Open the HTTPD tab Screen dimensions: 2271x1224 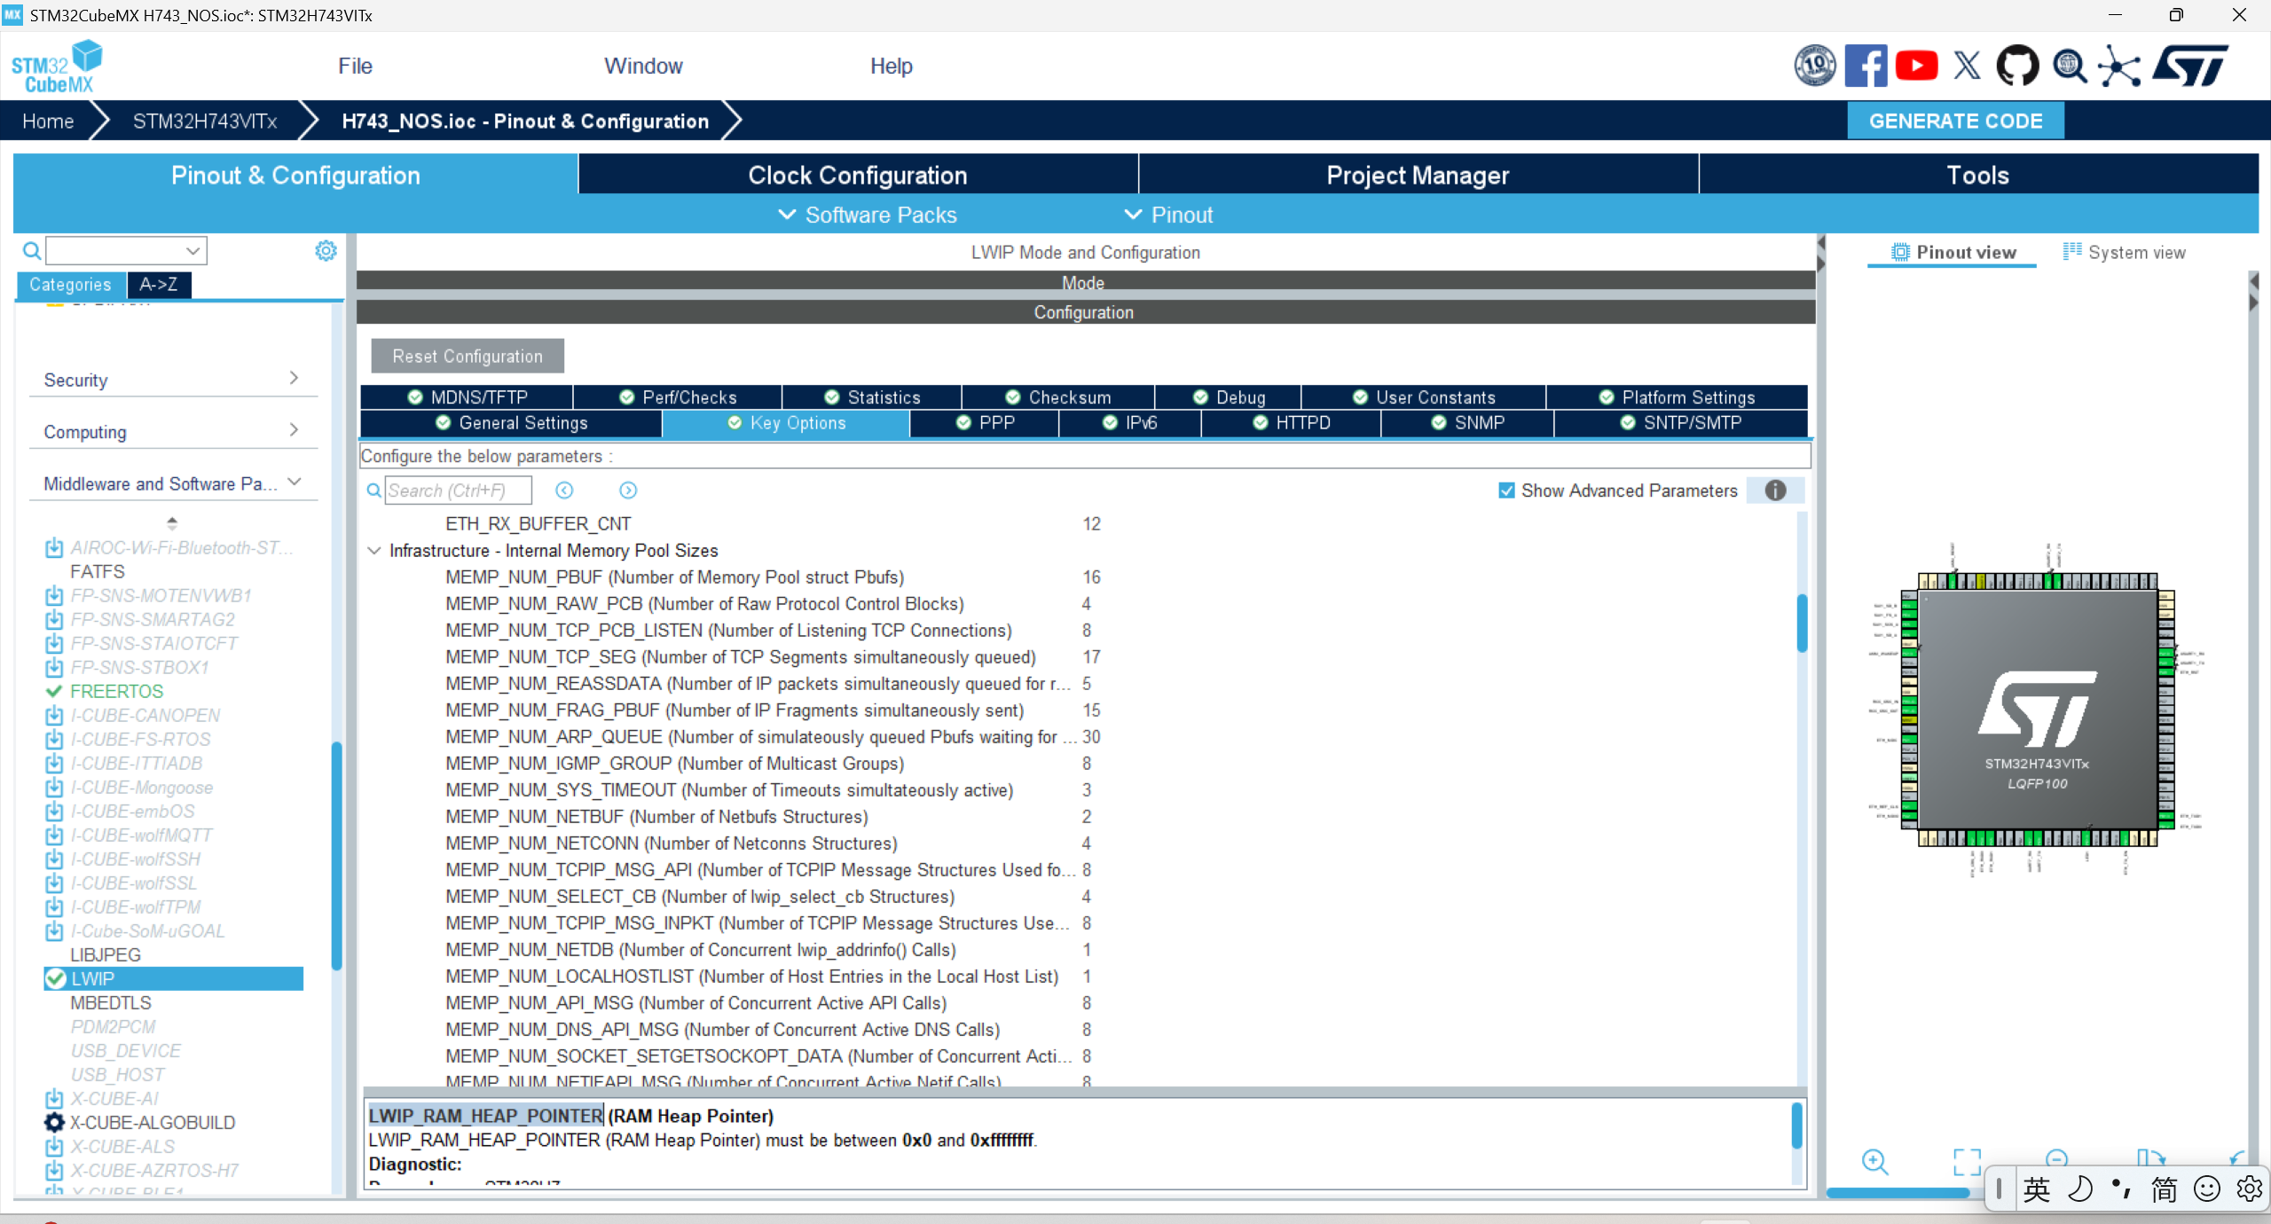click(x=1291, y=423)
